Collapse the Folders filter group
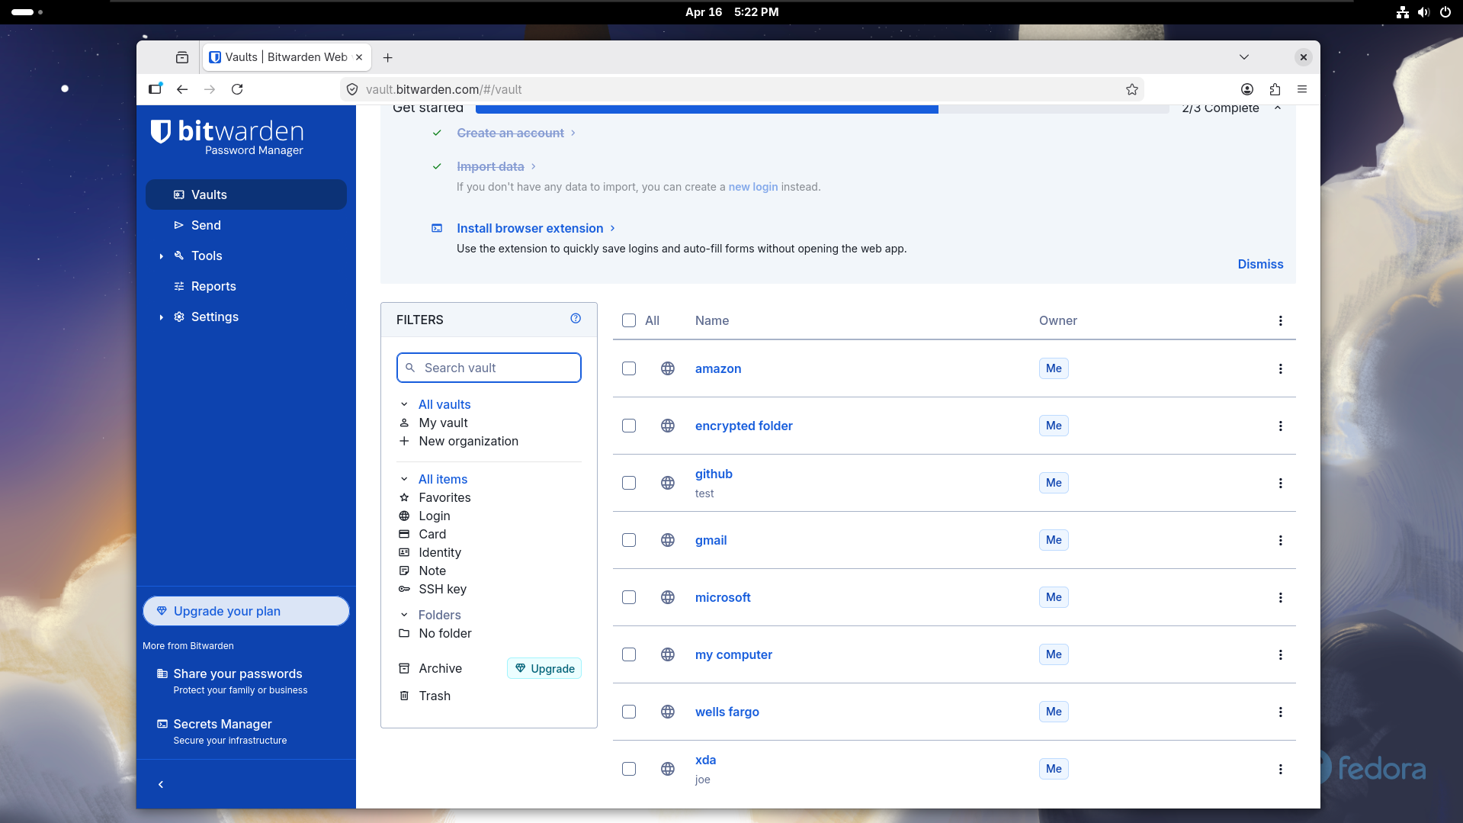 click(x=404, y=615)
